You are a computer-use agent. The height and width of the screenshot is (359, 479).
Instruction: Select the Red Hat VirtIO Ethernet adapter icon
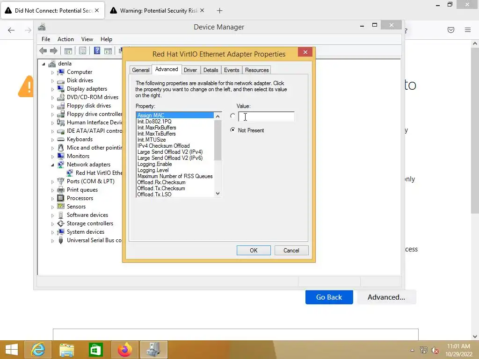[x=70, y=173]
